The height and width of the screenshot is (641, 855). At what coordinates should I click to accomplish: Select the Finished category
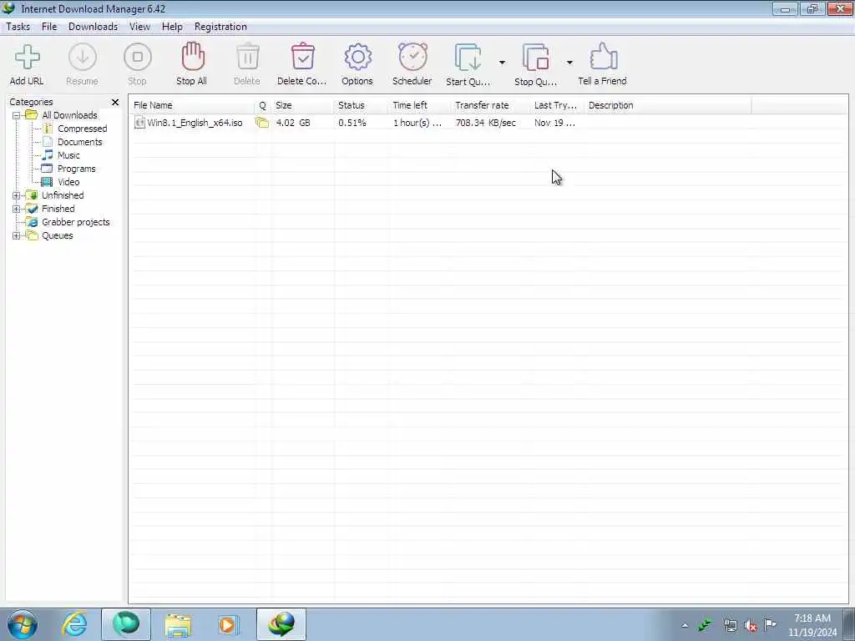click(x=58, y=209)
